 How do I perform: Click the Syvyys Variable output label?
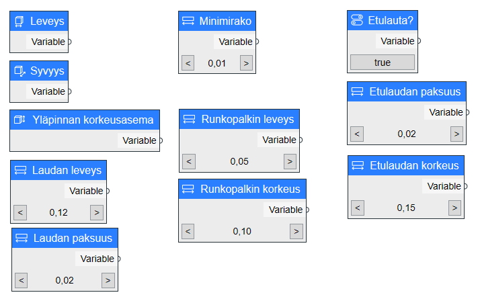coord(48,91)
